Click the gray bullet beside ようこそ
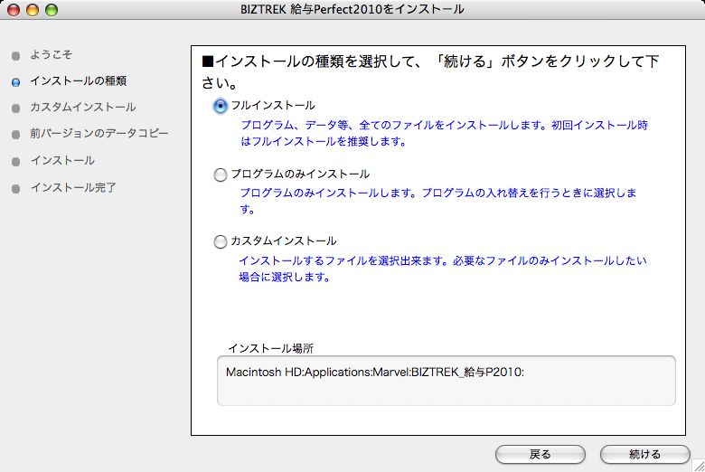 [x=15, y=56]
